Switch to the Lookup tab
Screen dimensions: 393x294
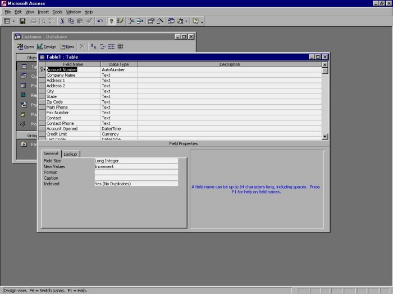(x=70, y=154)
